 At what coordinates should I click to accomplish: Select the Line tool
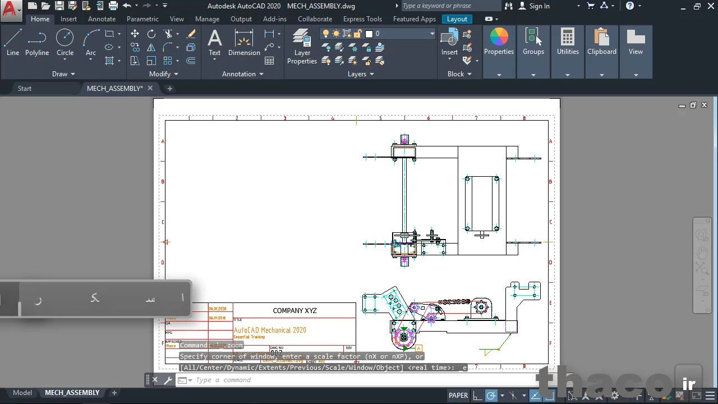point(13,43)
